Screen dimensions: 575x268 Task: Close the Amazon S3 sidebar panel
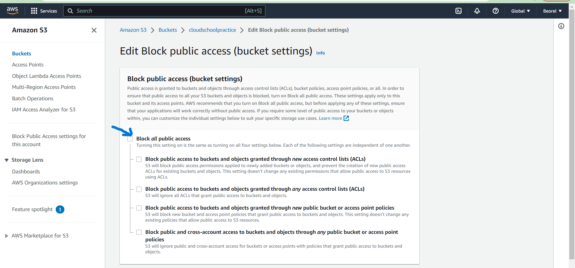(94, 30)
